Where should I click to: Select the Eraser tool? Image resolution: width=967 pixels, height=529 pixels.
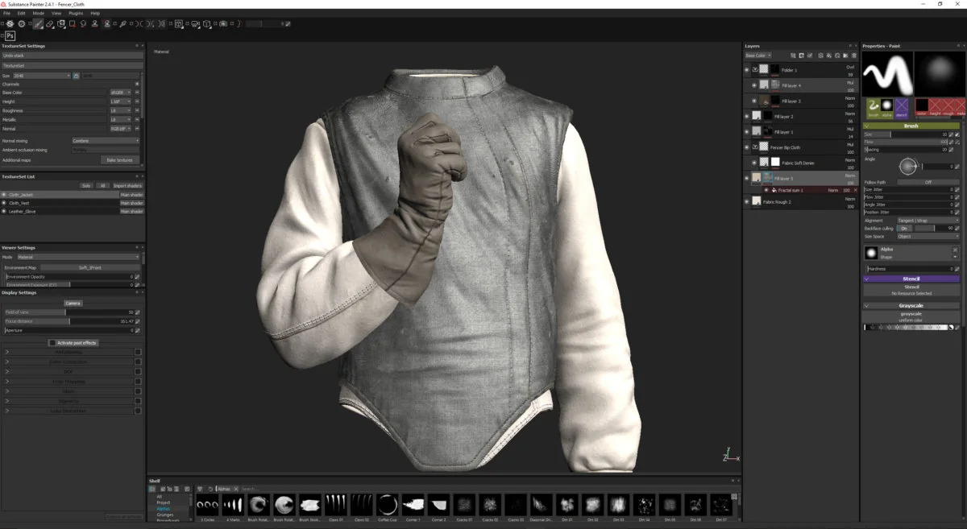point(50,24)
